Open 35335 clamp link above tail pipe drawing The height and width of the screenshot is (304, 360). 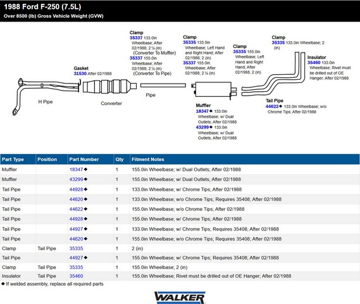[278, 42]
